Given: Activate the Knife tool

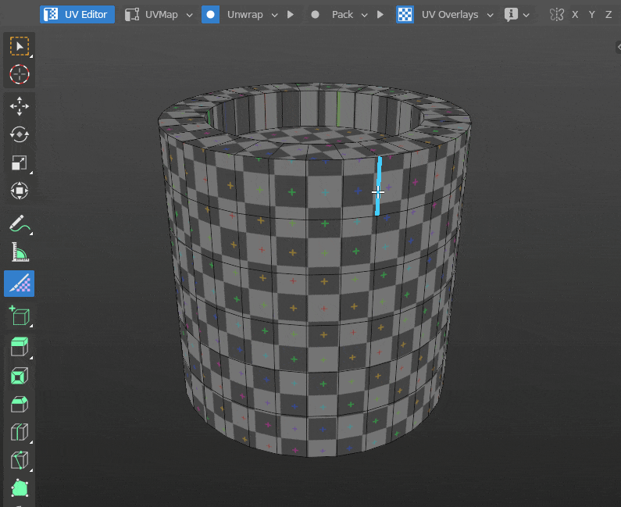Looking at the screenshot, I should (20, 460).
